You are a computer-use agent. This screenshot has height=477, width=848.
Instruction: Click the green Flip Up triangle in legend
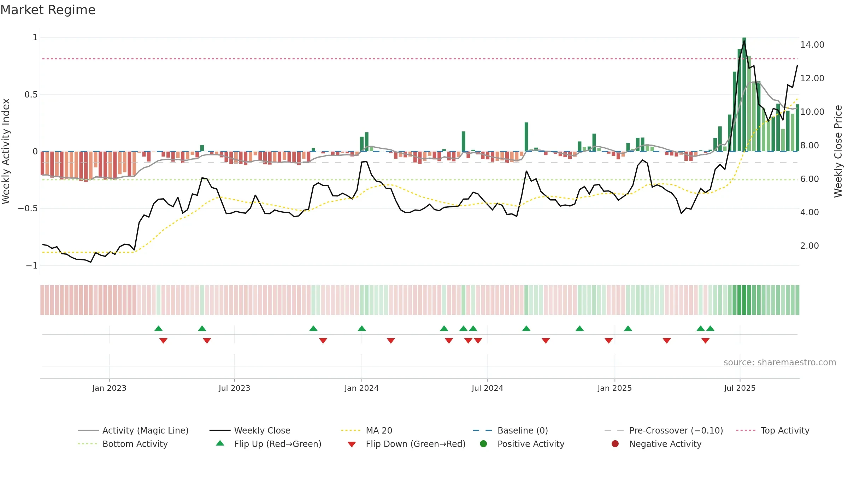(x=220, y=443)
